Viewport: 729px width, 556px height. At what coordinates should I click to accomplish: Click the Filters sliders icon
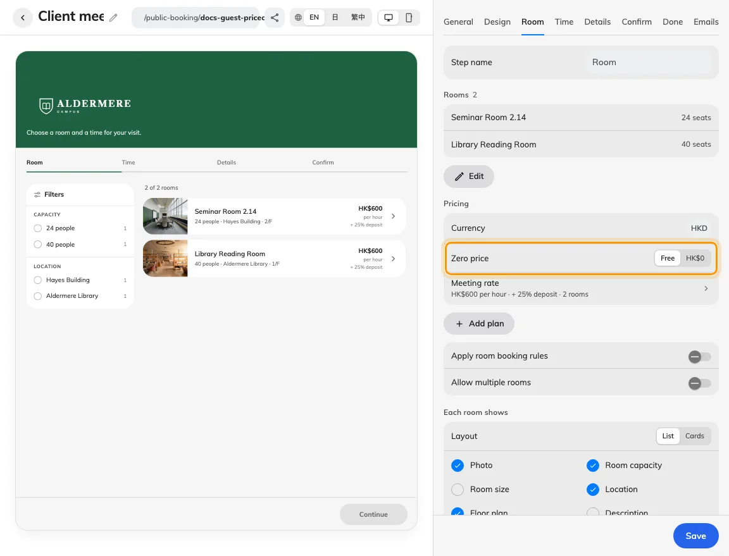pos(37,195)
